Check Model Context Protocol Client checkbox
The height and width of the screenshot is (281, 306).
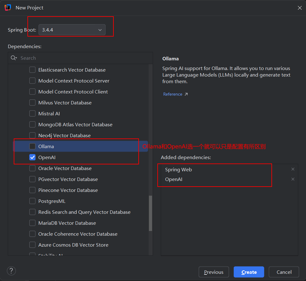point(32,92)
